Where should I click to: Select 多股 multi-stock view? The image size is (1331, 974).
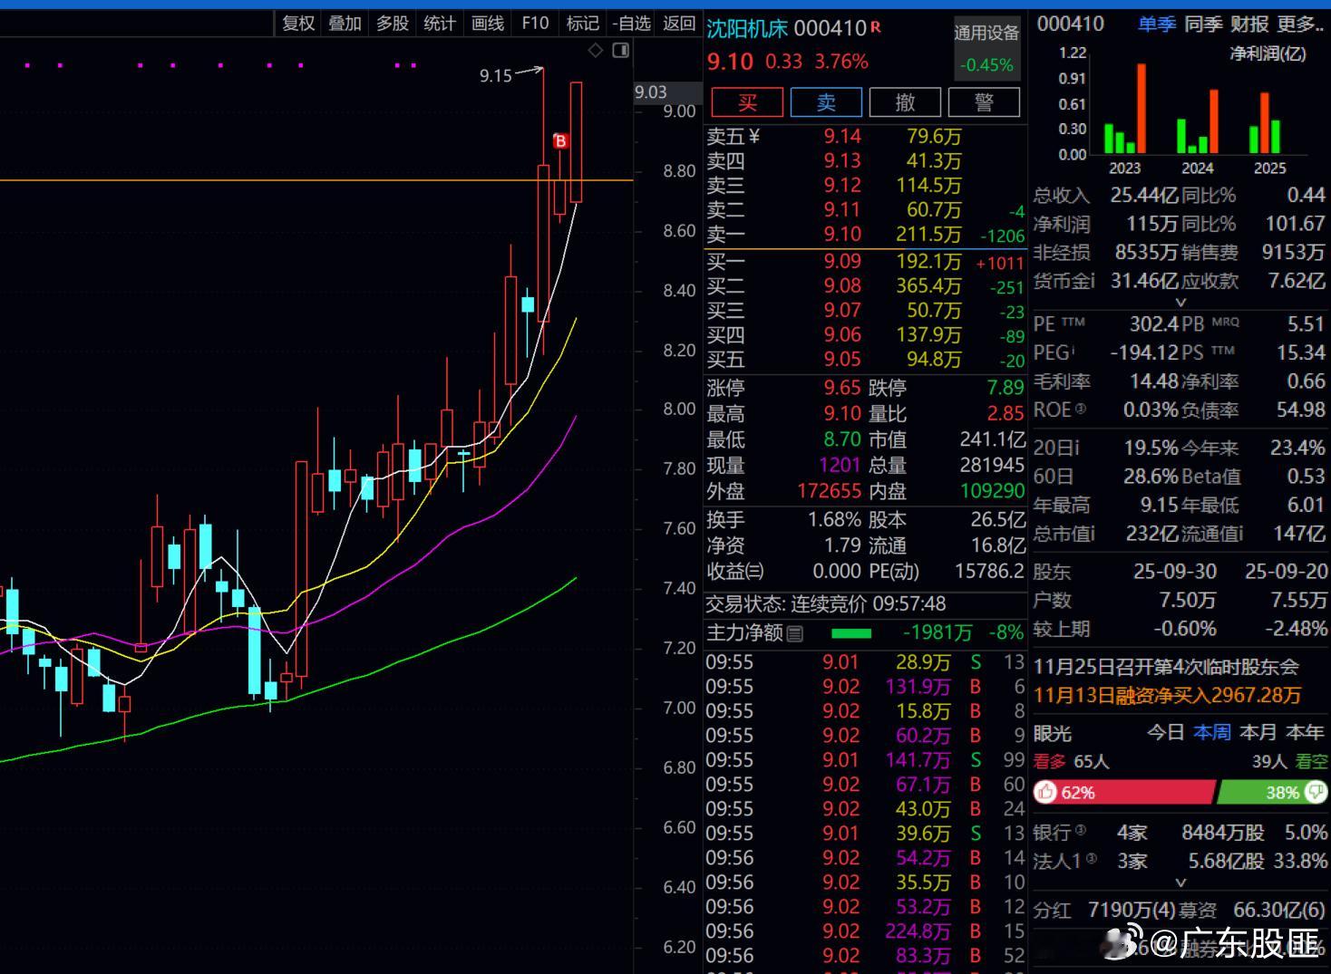[x=393, y=24]
